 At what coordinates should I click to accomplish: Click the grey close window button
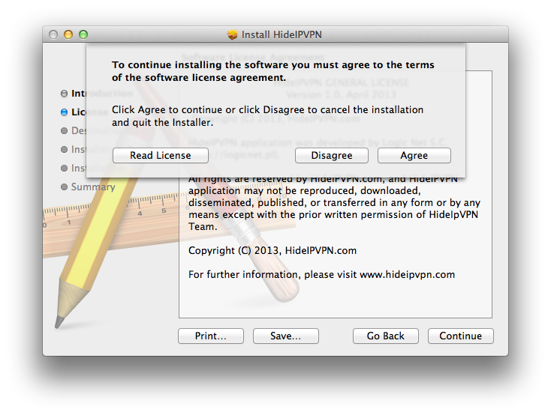coord(53,34)
